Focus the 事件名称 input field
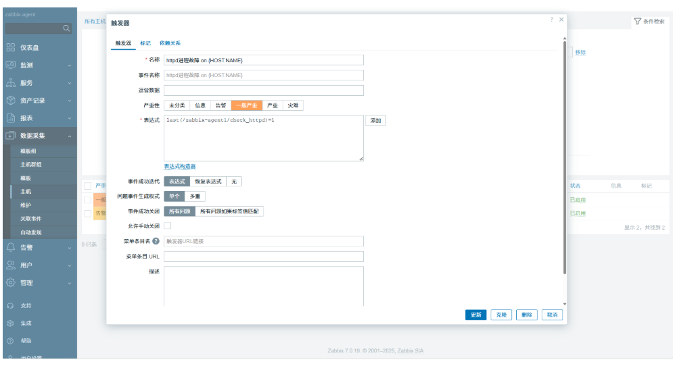Viewport: 673px width, 366px height. [264, 76]
